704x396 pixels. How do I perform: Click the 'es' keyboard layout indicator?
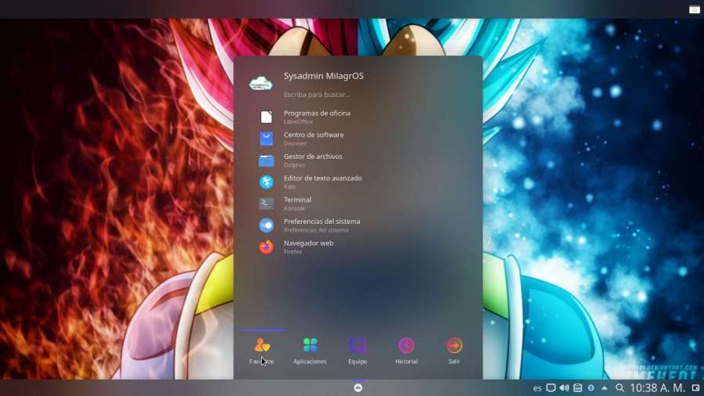pos(537,388)
